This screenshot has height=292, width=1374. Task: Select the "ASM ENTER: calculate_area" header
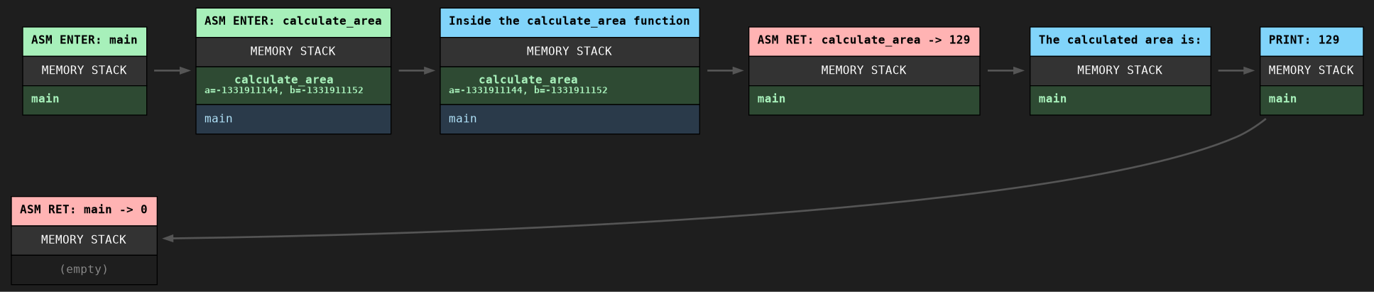(293, 23)
